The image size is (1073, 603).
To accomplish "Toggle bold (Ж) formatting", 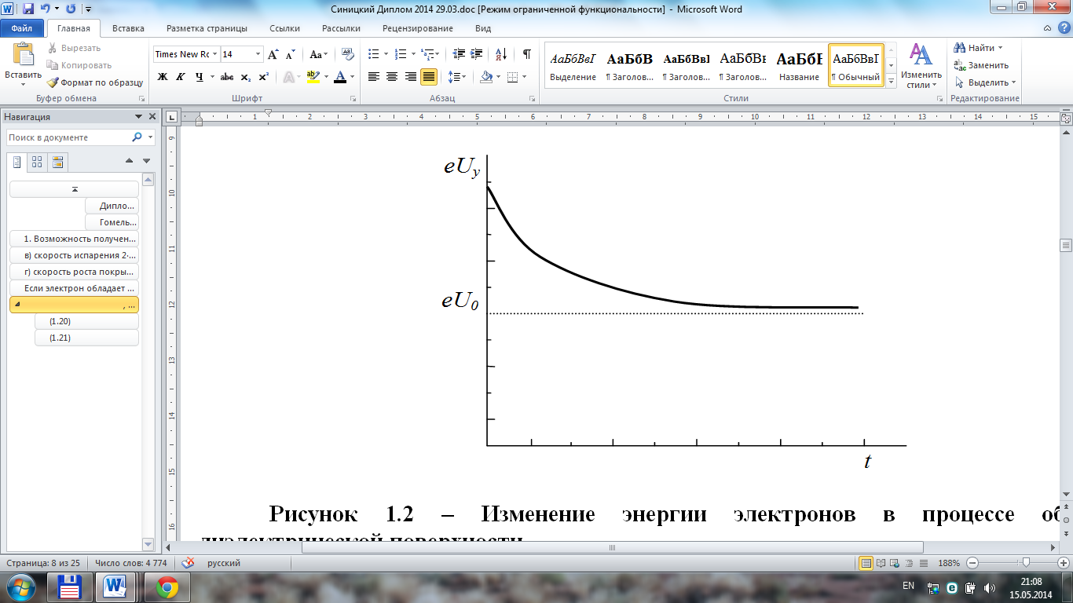I will point(163,77).
